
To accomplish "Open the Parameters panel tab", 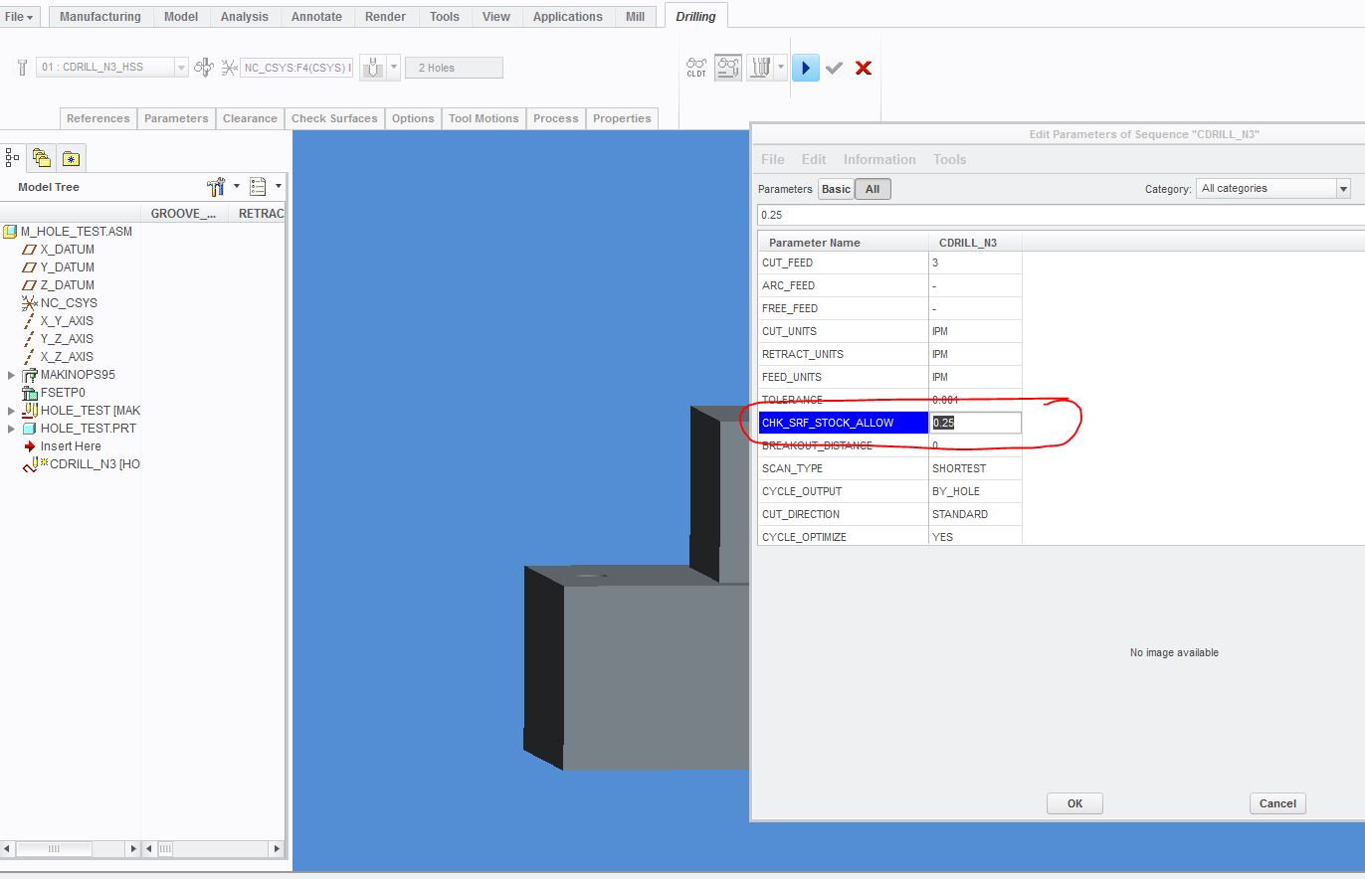I will (176, 118).
